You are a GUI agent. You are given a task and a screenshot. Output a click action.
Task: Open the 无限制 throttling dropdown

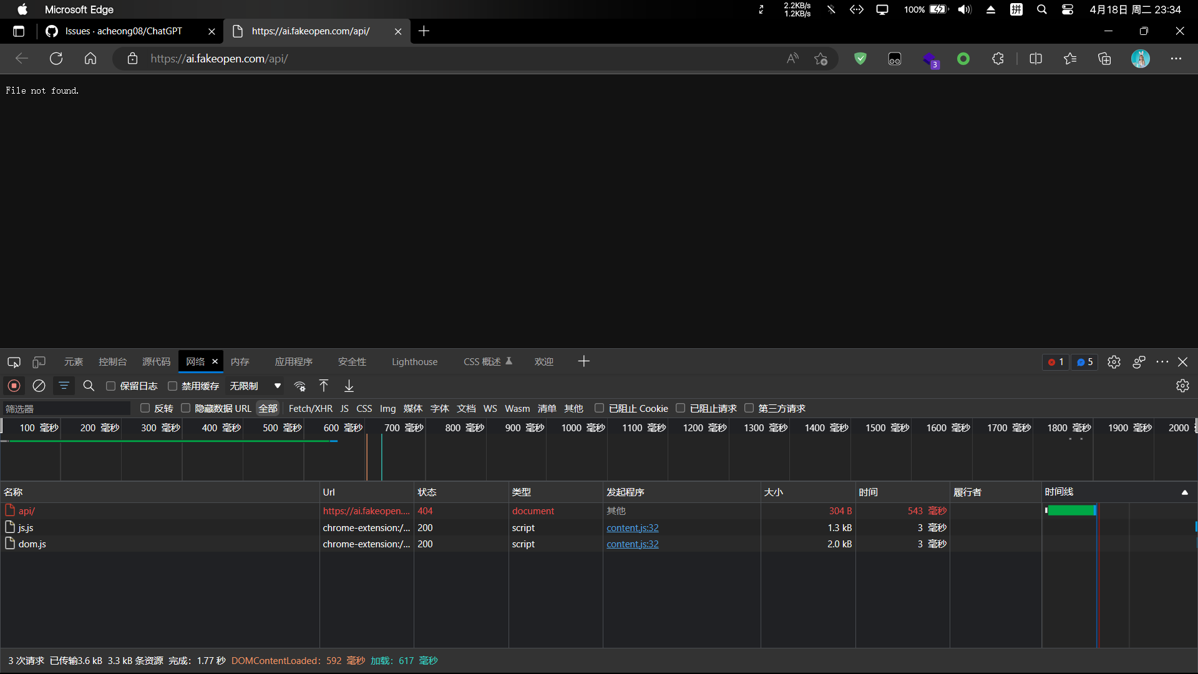255,386
